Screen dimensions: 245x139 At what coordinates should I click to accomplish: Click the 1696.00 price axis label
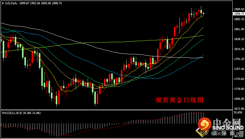[x=239, y=99]
